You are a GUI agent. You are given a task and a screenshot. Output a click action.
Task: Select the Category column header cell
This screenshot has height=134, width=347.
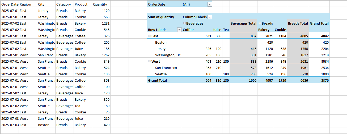[x=64, y=4]
